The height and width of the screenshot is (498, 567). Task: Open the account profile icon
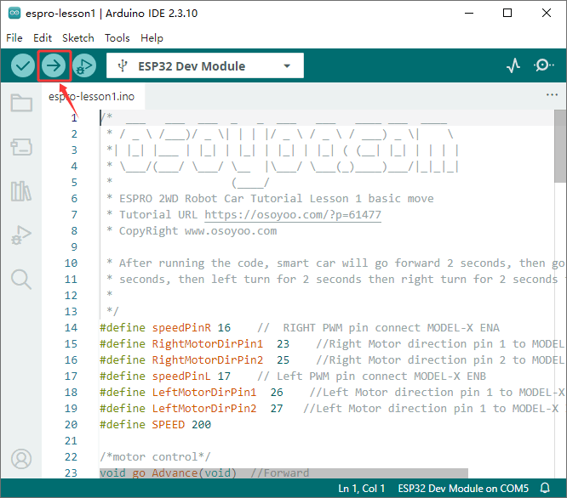point(21,459)
